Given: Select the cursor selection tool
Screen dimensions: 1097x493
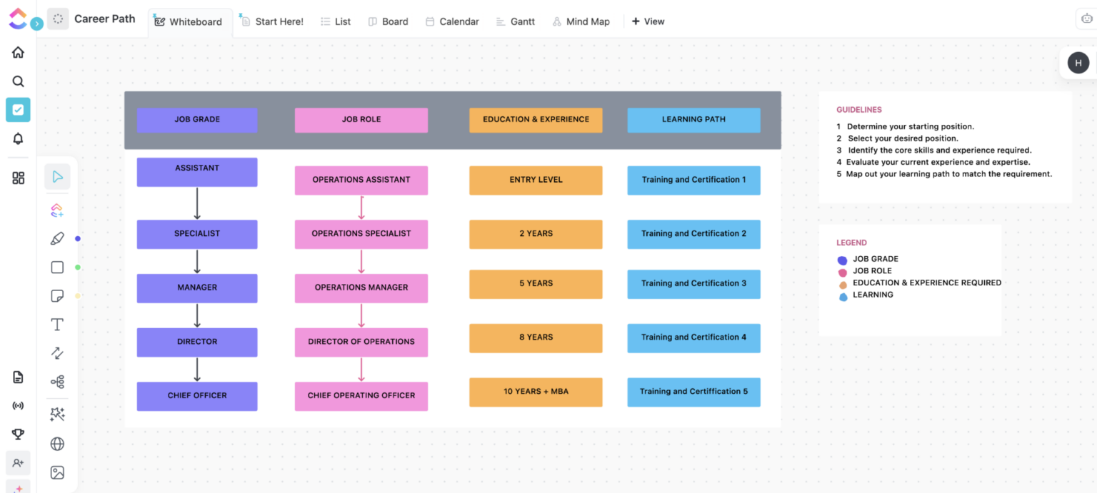Looking at the screenshot, I should tap(57, 176).
